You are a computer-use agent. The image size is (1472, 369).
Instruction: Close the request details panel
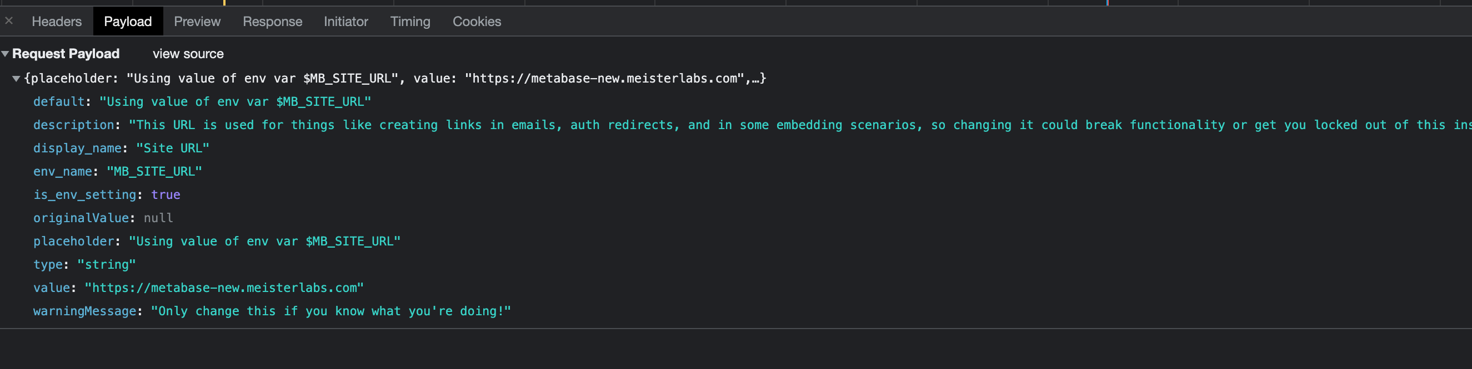tap(8, 21)
